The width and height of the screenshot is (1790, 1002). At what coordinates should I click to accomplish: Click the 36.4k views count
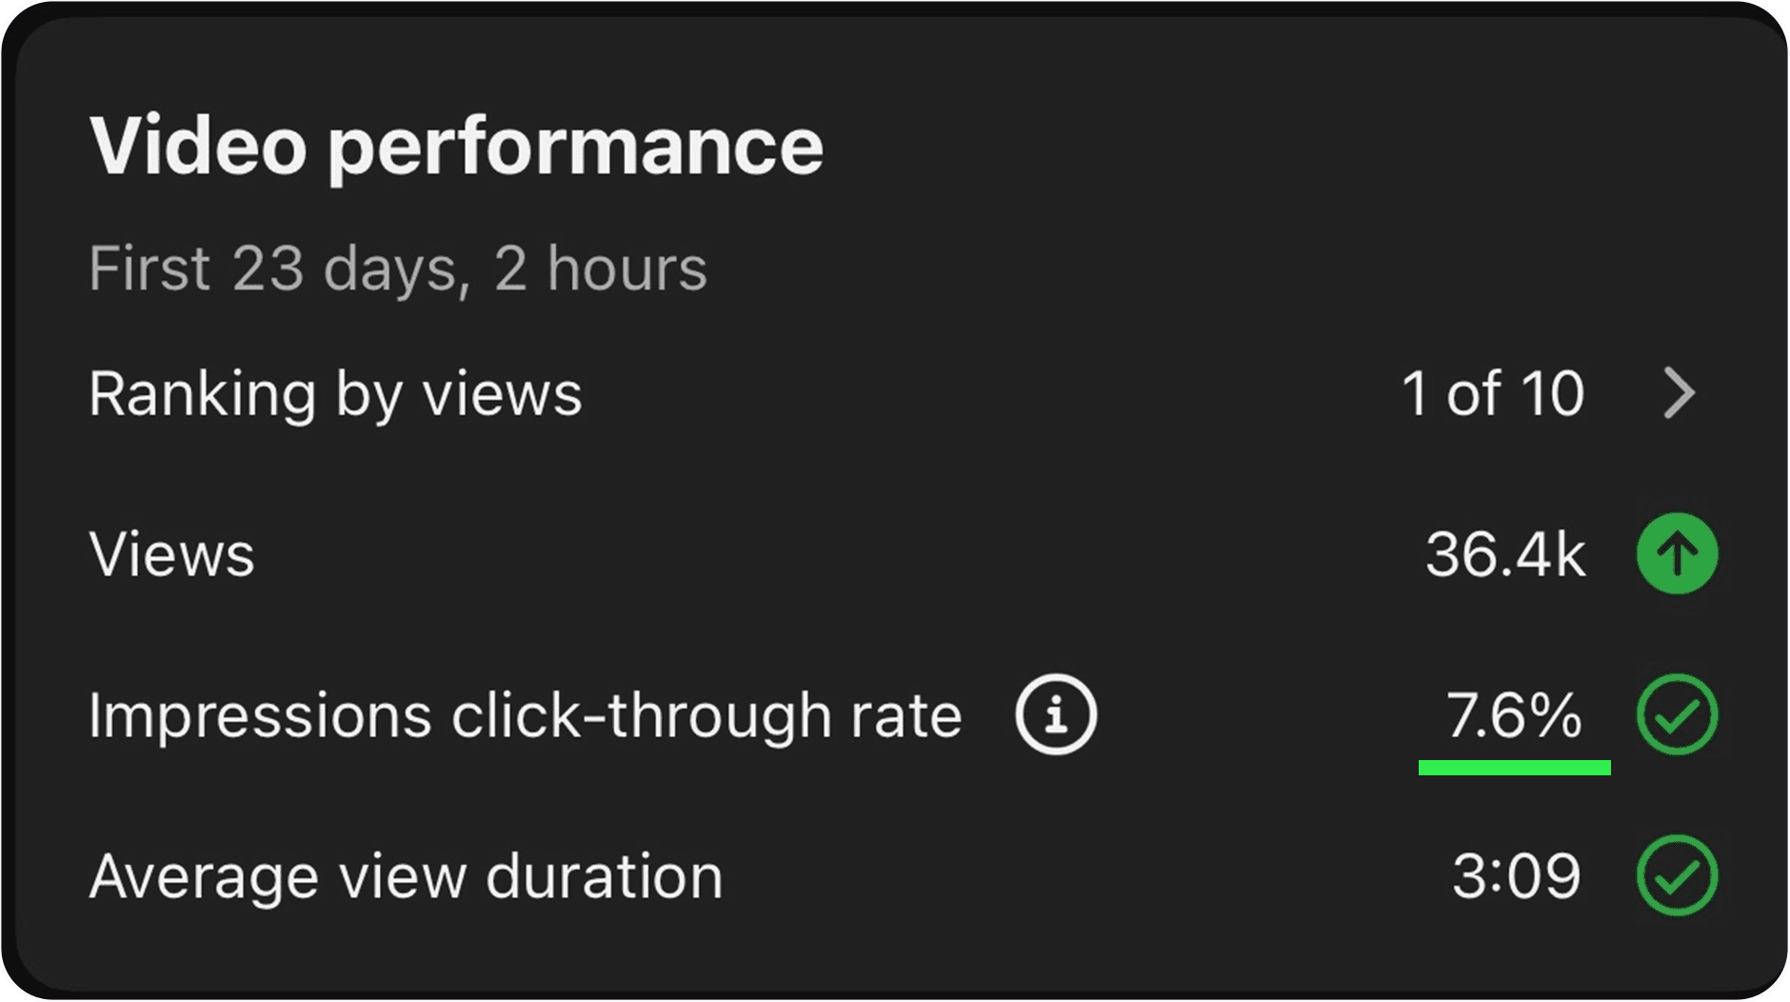tap(1506, 553)
